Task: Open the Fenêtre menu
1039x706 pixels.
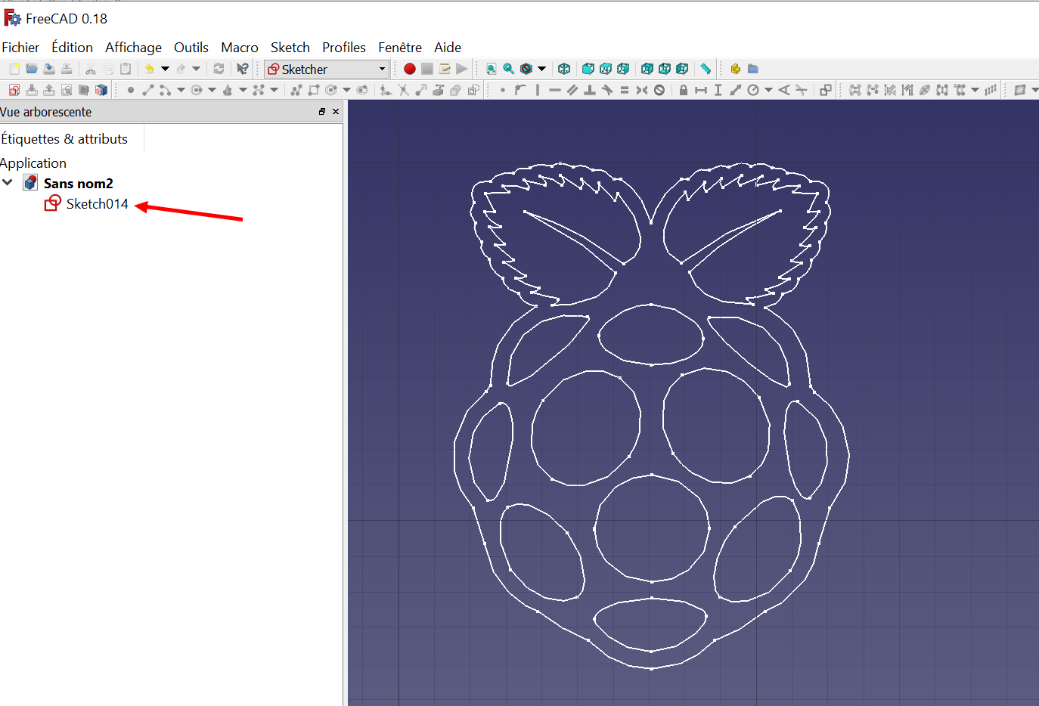Action: [400, 47]
